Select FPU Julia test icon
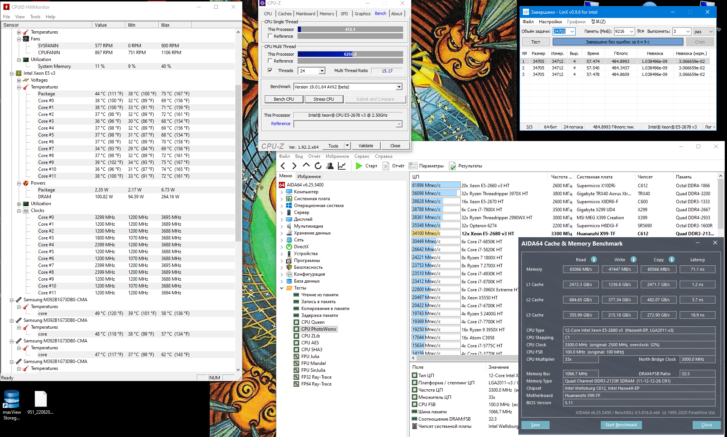 tap(296, 357)
